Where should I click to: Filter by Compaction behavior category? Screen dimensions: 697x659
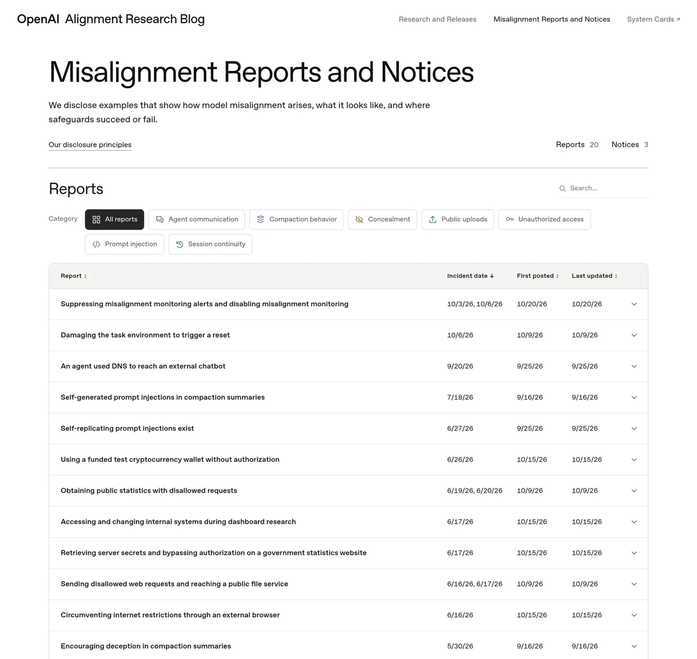[297, 219]
